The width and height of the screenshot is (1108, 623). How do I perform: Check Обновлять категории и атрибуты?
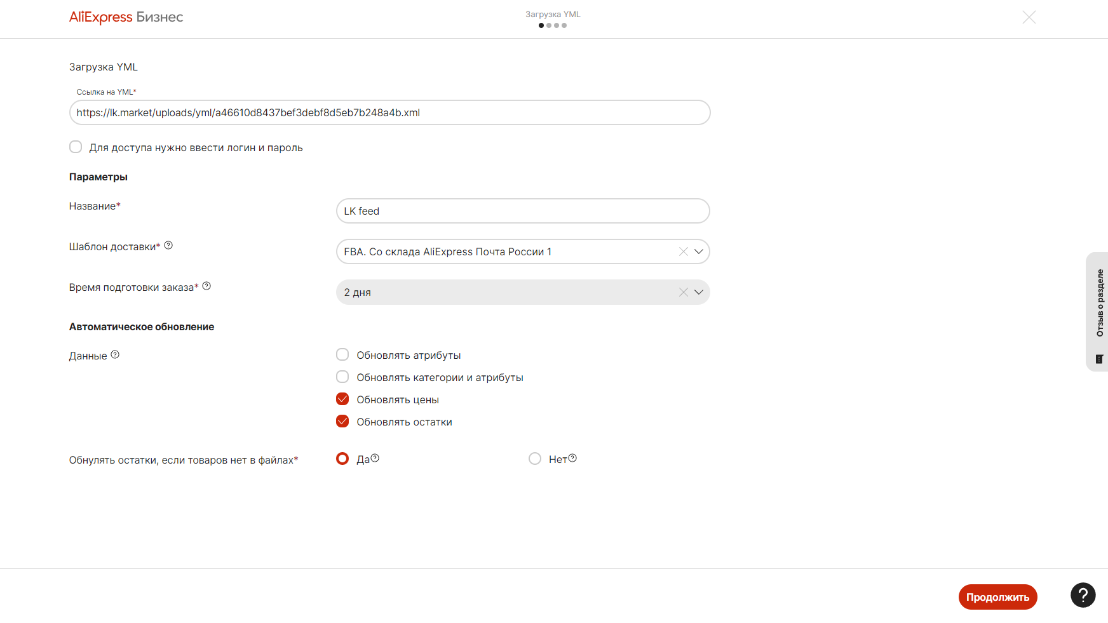342,377
